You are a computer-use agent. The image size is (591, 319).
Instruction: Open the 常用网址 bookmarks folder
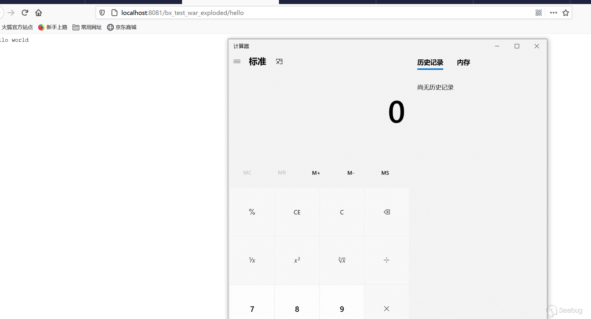pyautogui.click(x=87, y=27)
